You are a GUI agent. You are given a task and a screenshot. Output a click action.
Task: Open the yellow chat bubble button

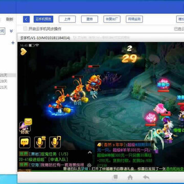click(25, 142)
